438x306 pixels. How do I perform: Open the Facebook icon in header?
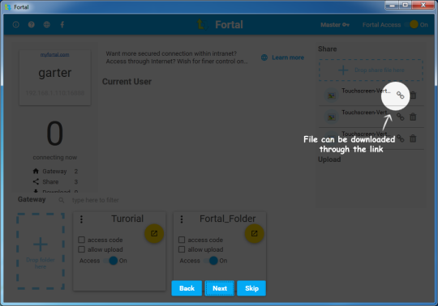[62, 24]
